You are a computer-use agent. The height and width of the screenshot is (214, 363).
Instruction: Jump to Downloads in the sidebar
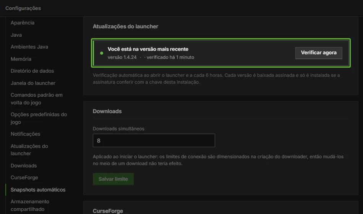point(24,165)
